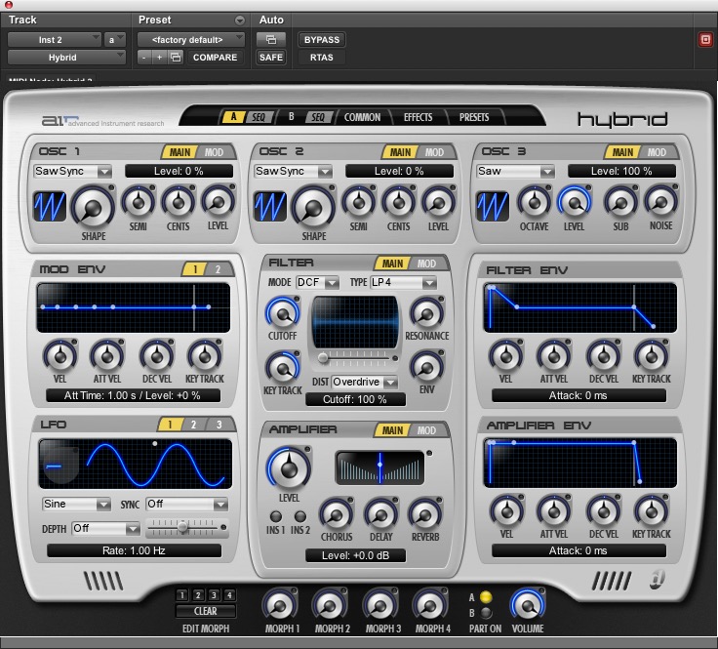The height and width of the screenshot is (649, 718).
Task: Click the OSC 2 Shape knob
Action: coord(314,208)
